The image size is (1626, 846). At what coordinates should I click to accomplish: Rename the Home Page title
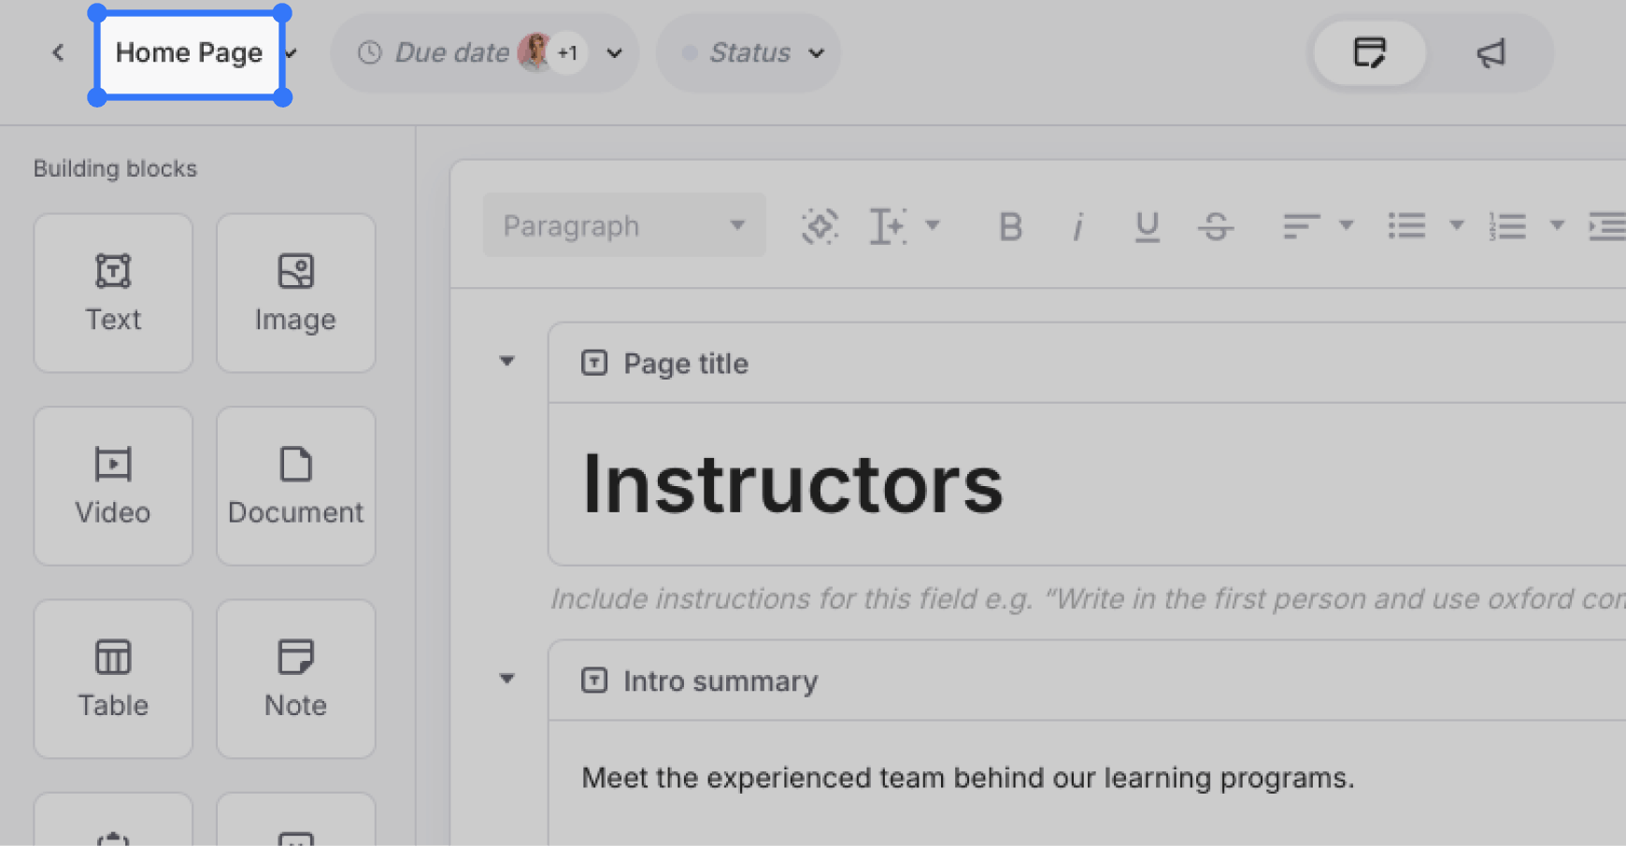(x=188, y=53)
